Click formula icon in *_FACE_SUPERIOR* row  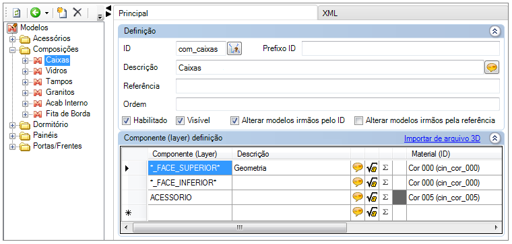pyautogui.click(x=372, y=168)
